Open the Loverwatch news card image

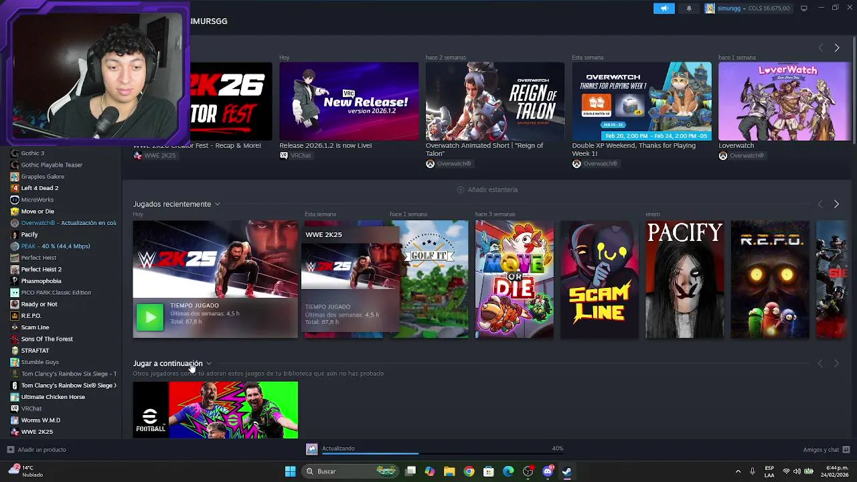coord(785,101)
